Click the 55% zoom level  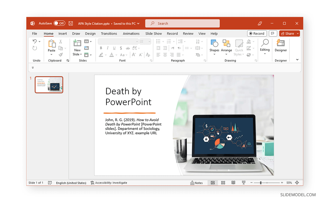point(289,183)
